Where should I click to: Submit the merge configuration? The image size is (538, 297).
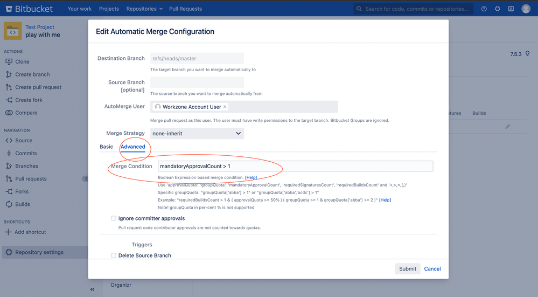[408, 269]
